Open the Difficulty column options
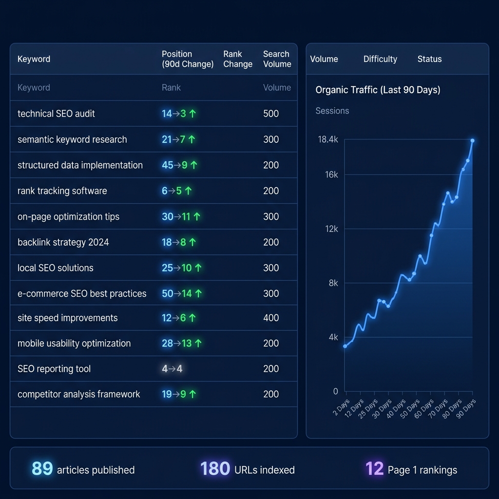499x499 pixels. [380, 59]
